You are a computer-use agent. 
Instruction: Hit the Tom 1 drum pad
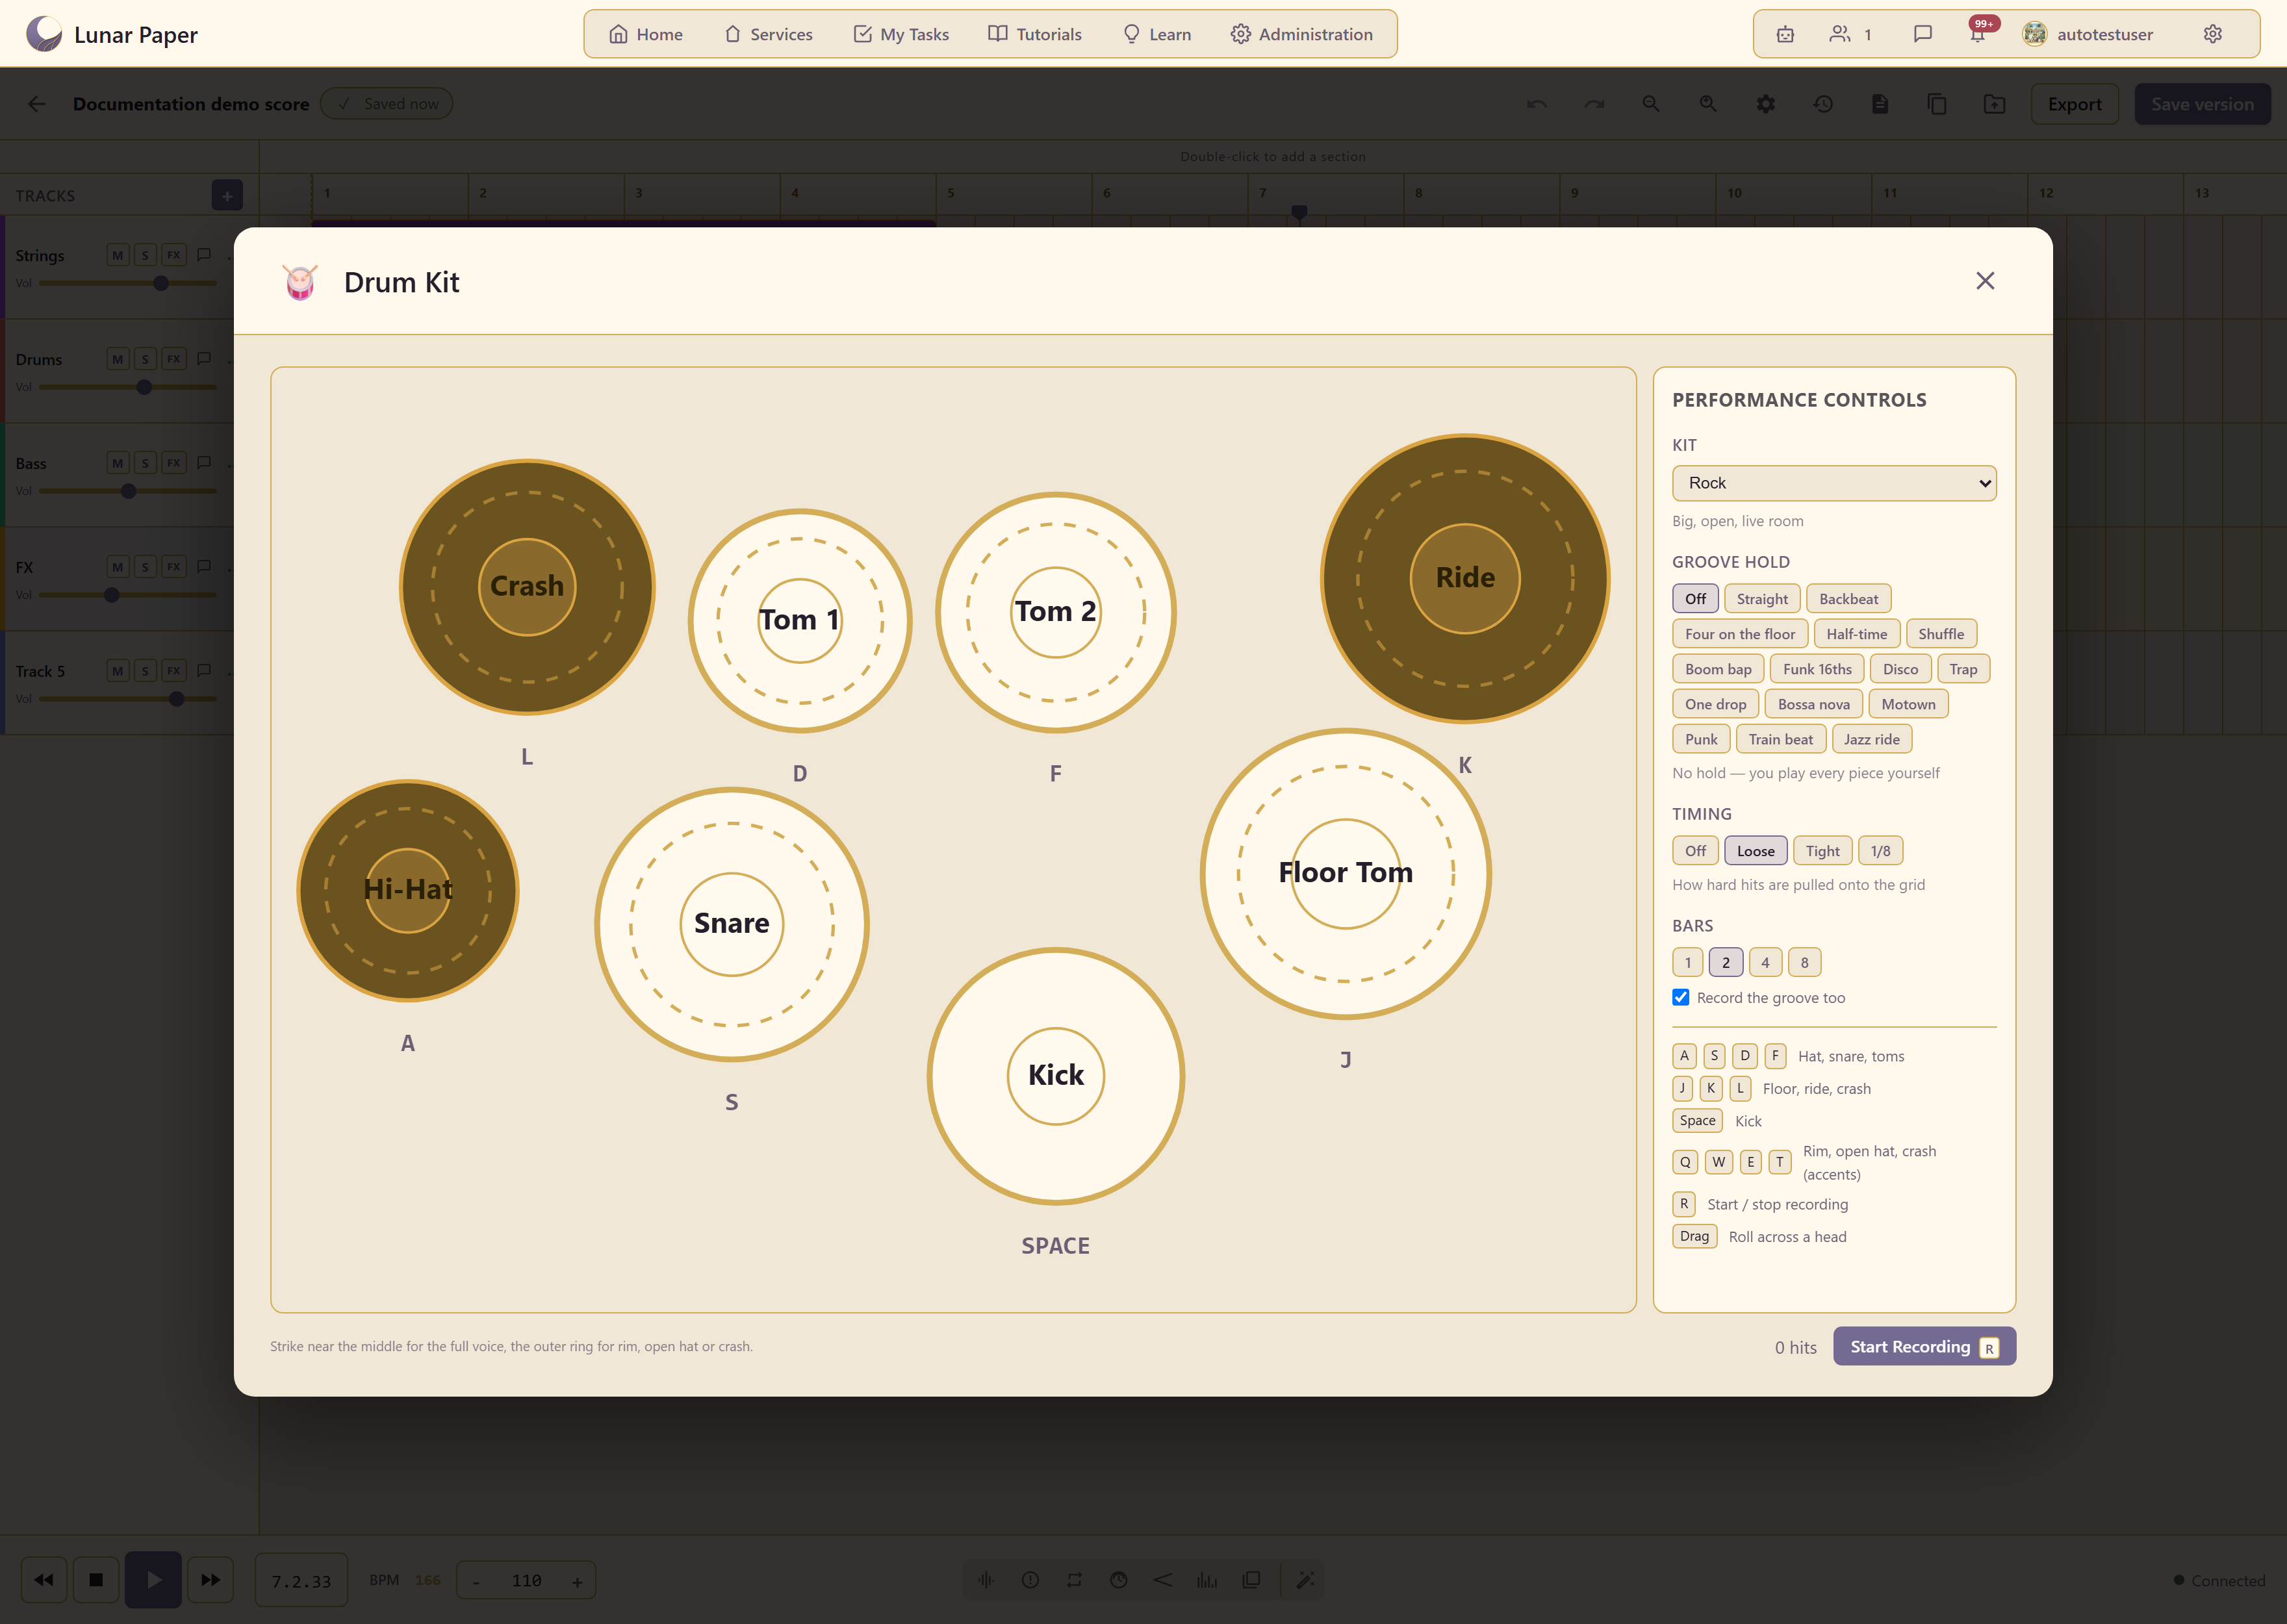pyautogui.click(x=799, y=620)
